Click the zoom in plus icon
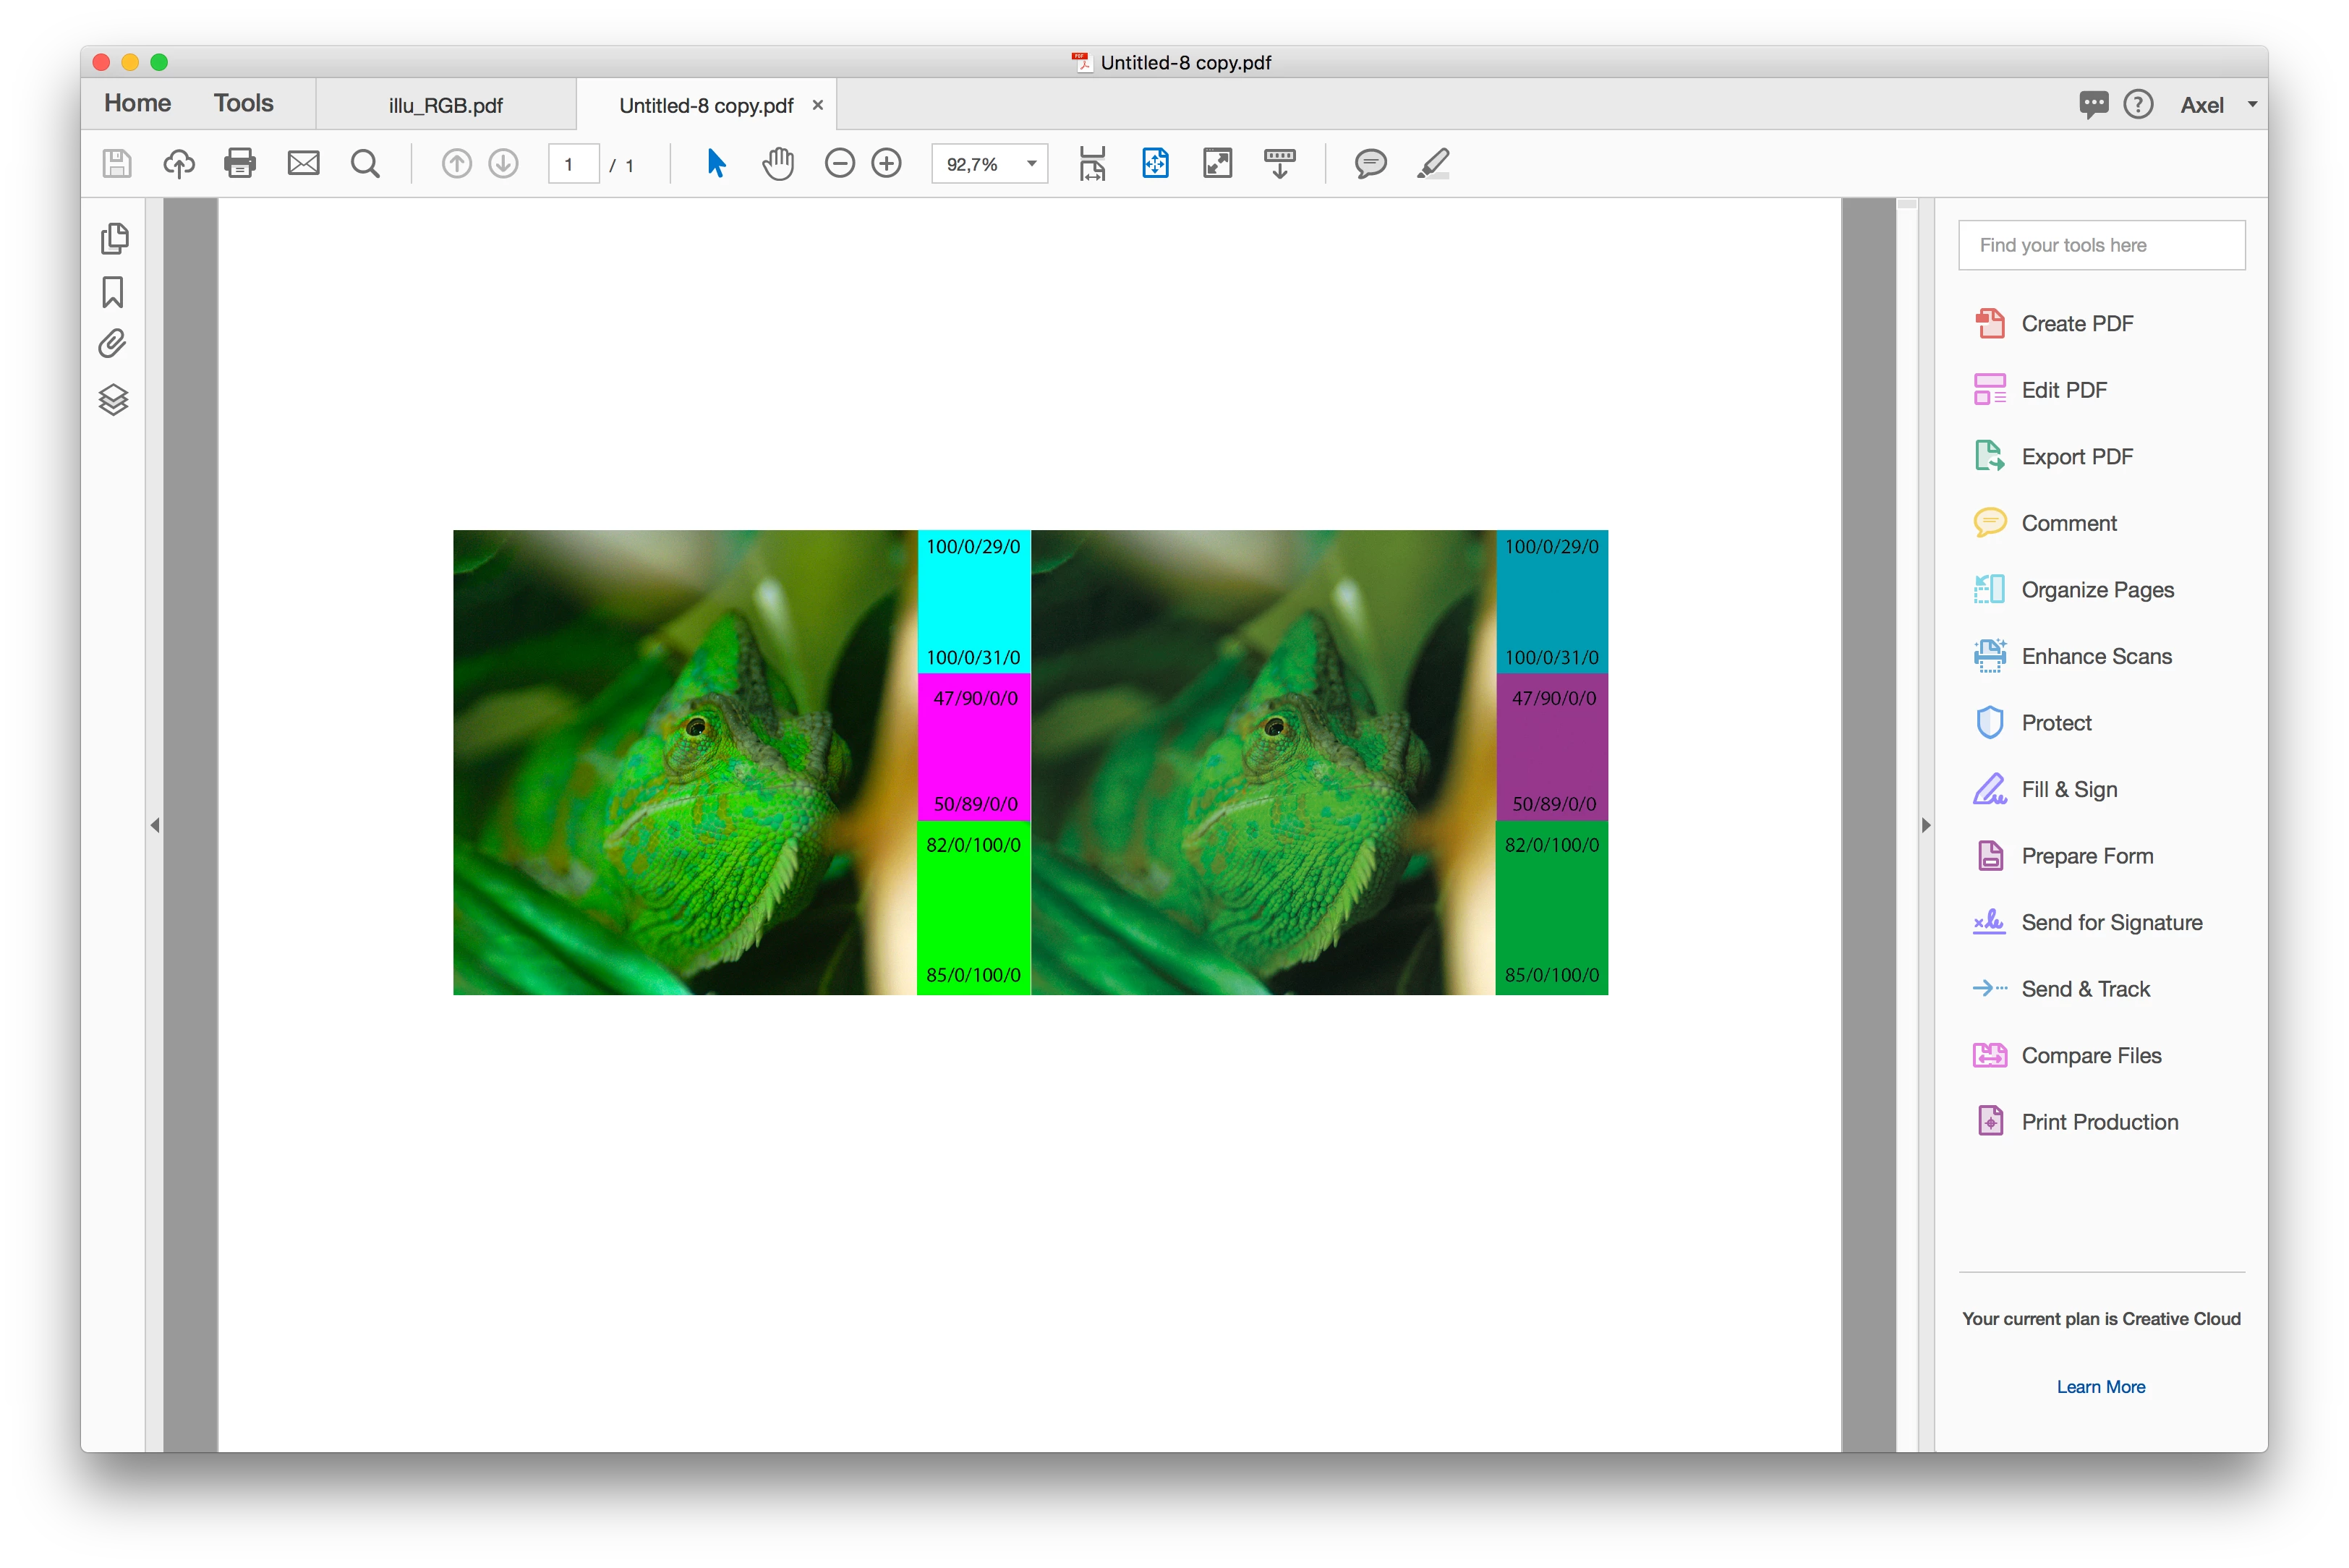 (886, 163)
